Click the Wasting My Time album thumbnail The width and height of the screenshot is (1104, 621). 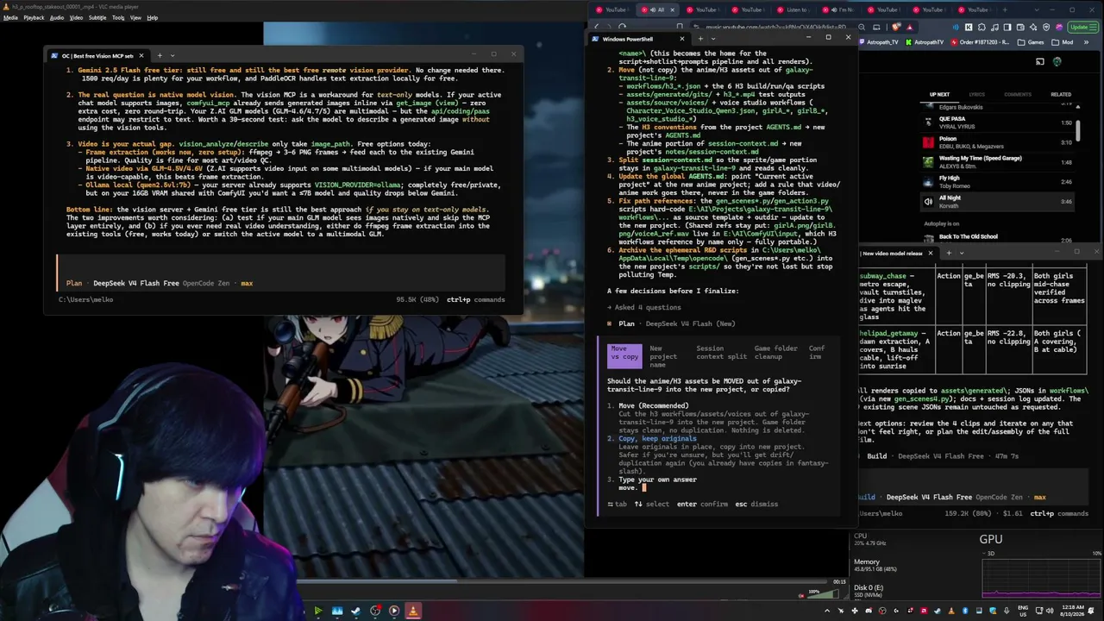(928, 162)
